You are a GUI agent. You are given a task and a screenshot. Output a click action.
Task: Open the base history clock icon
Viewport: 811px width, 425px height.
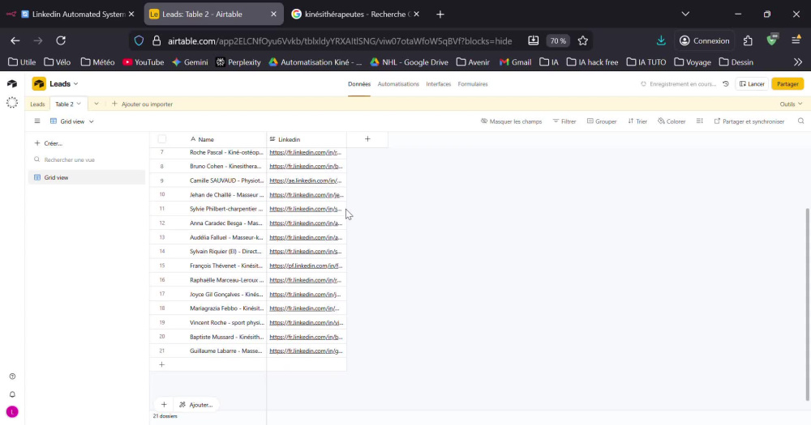tap(726, 83)
